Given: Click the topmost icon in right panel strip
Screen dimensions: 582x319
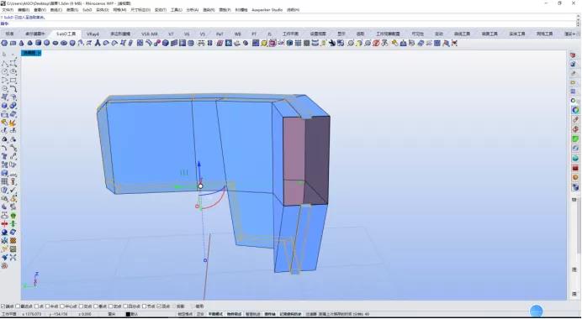Looking at the screenshot, I should pyautogui.click(x=574, y=55).
